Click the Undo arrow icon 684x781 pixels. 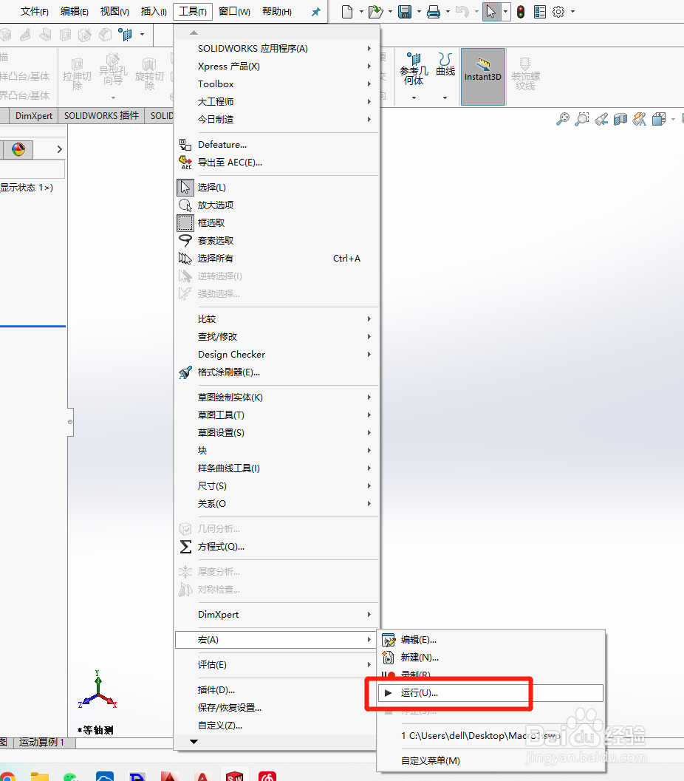tap(462, 12)
